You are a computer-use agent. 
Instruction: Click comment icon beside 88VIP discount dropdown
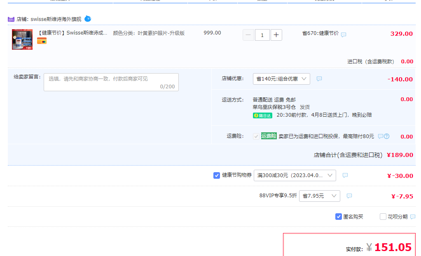pos(349,196)
